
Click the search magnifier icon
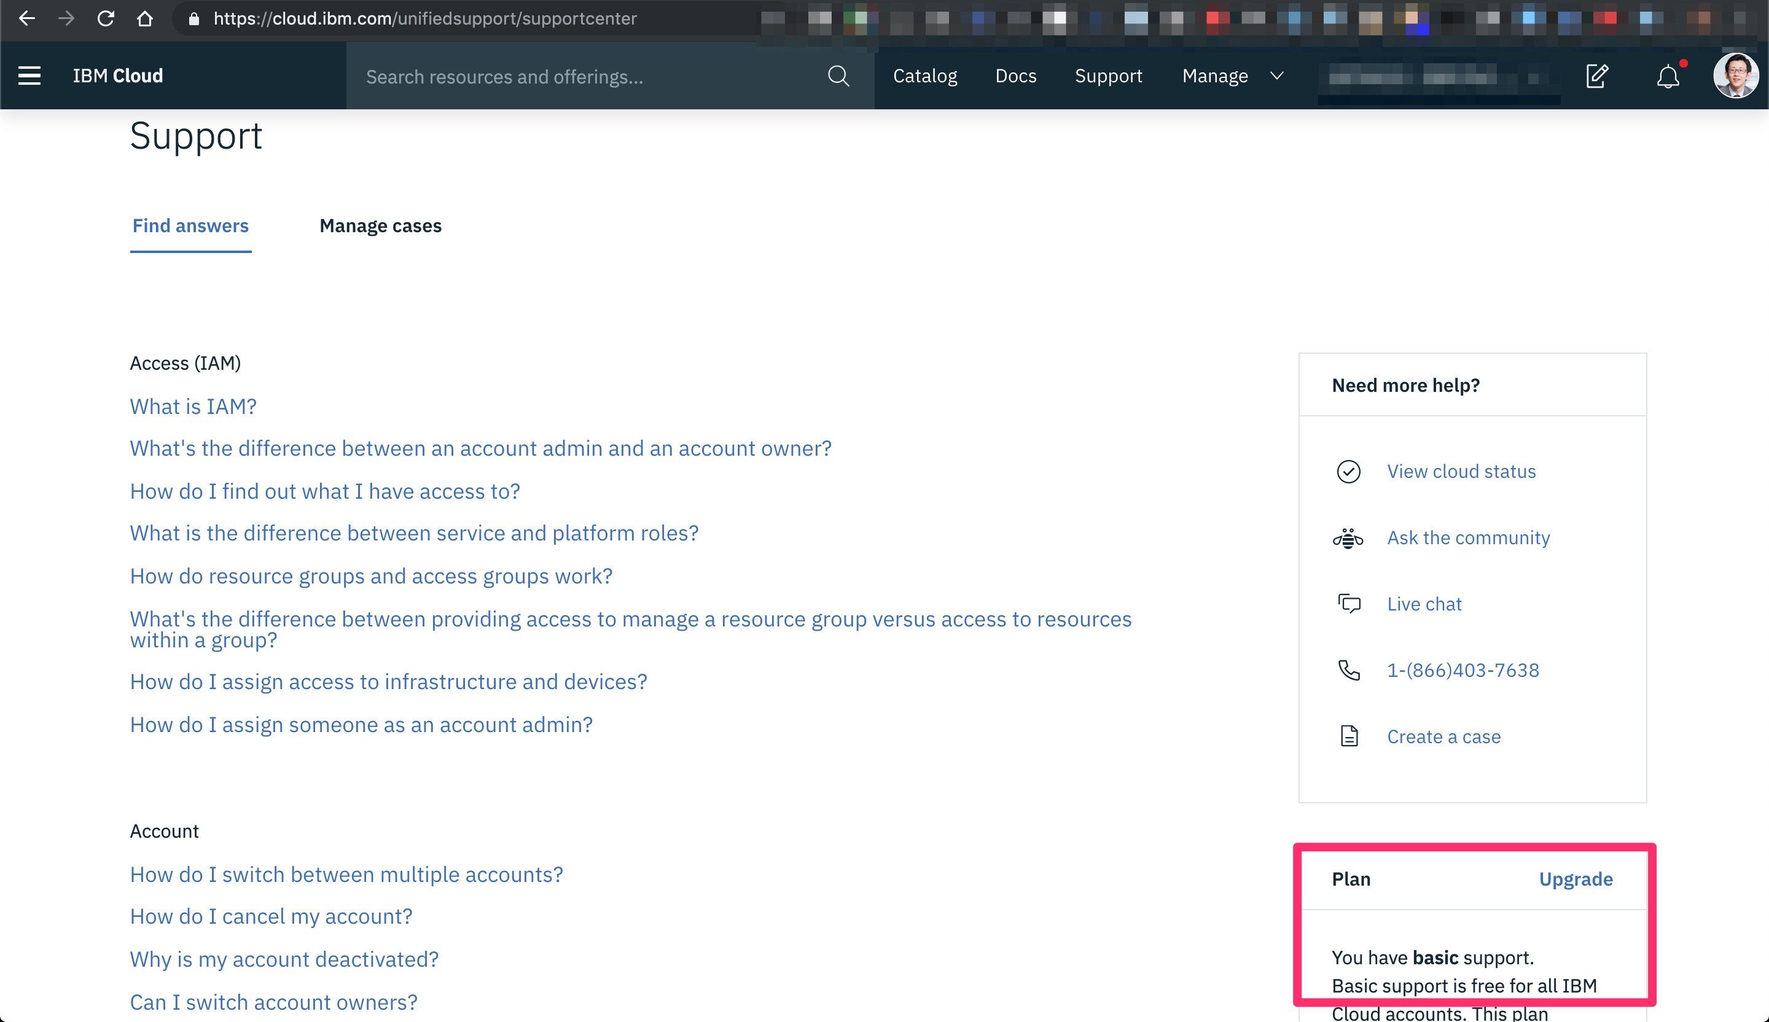point(838,76)
